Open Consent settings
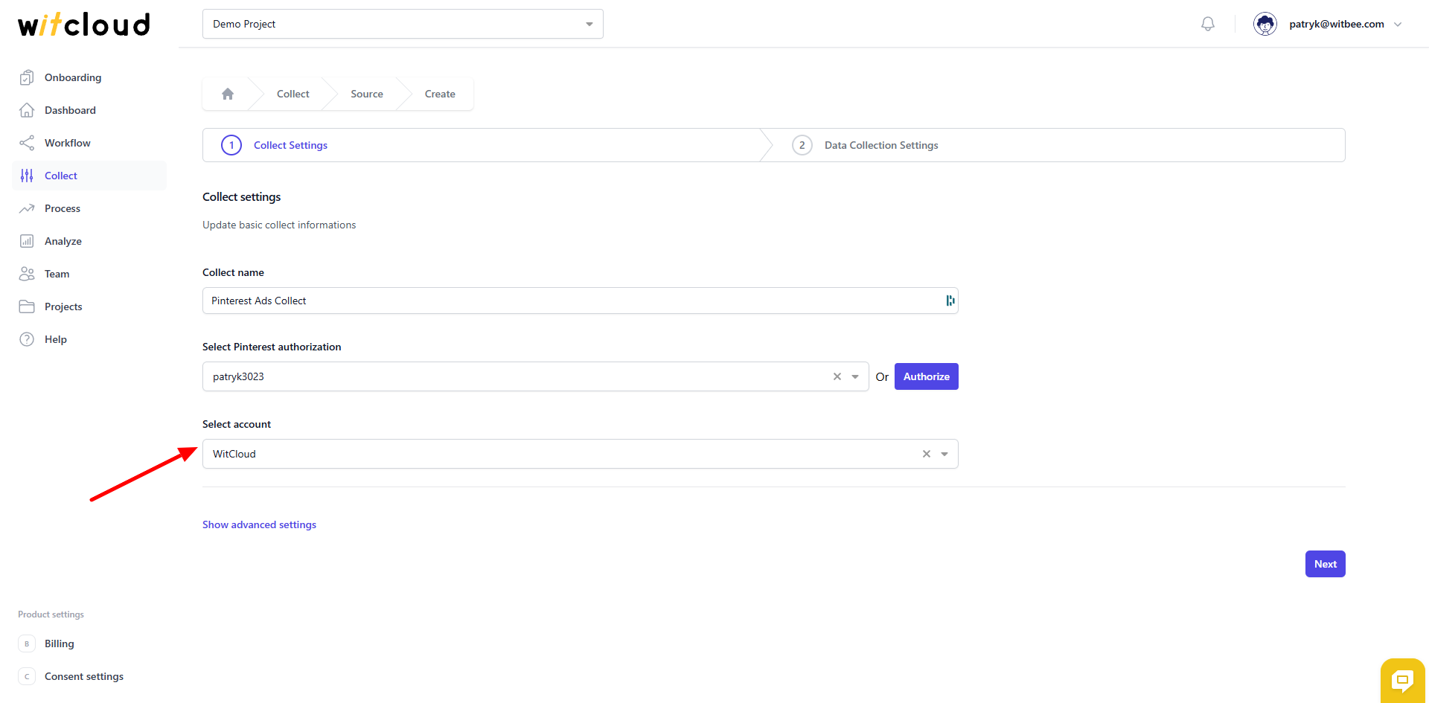Viewport: 1429px width, 703px height. 89,676
